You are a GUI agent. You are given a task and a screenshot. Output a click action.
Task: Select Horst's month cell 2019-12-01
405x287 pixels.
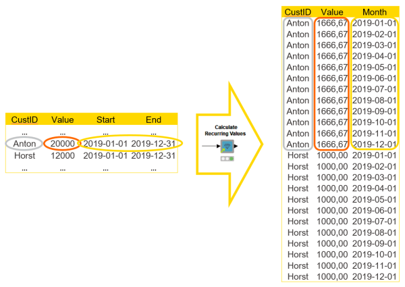(x=374, y=277)
